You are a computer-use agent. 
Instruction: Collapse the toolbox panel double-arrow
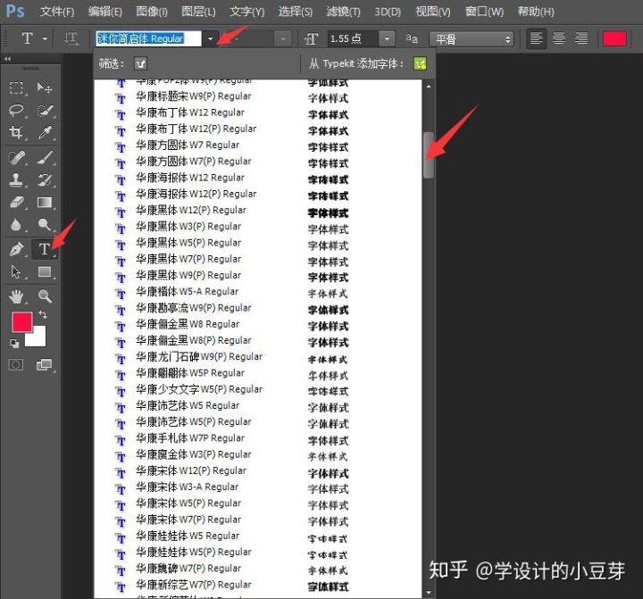(7, 59)
